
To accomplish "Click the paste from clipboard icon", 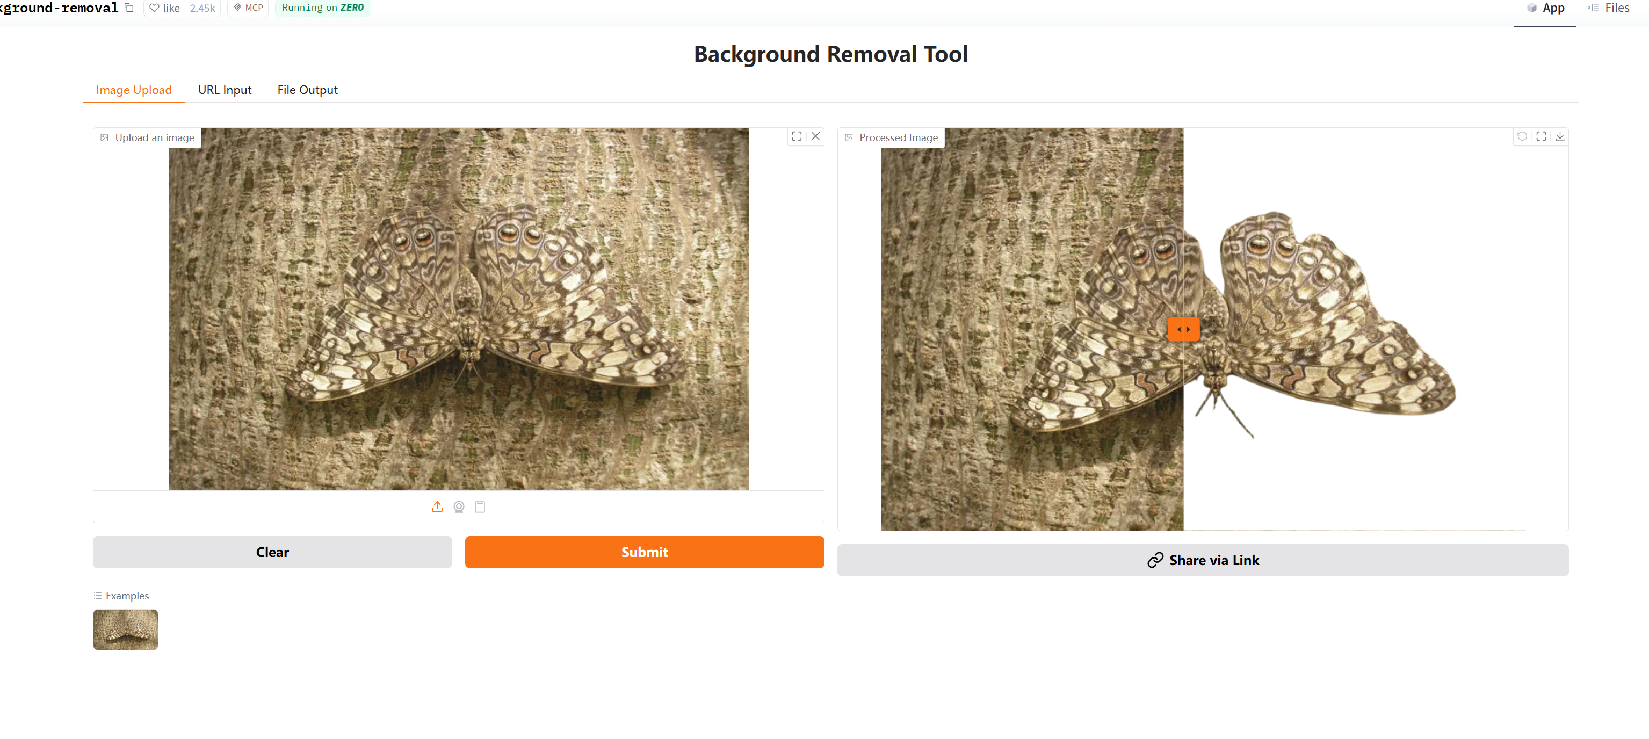I will [480, 507].
